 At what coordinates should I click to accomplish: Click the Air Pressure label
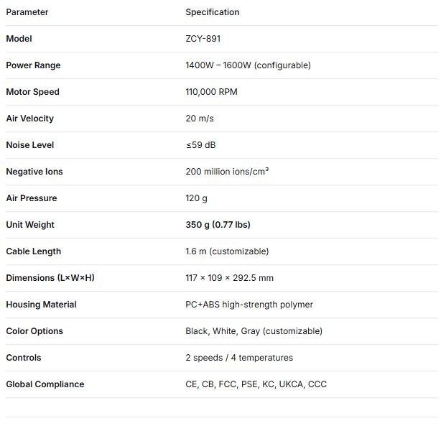pos(31,198)
